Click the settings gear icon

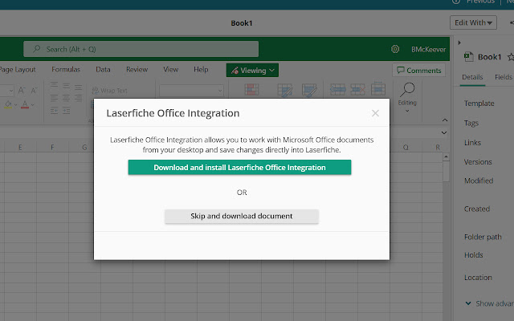tap(395, 49)
